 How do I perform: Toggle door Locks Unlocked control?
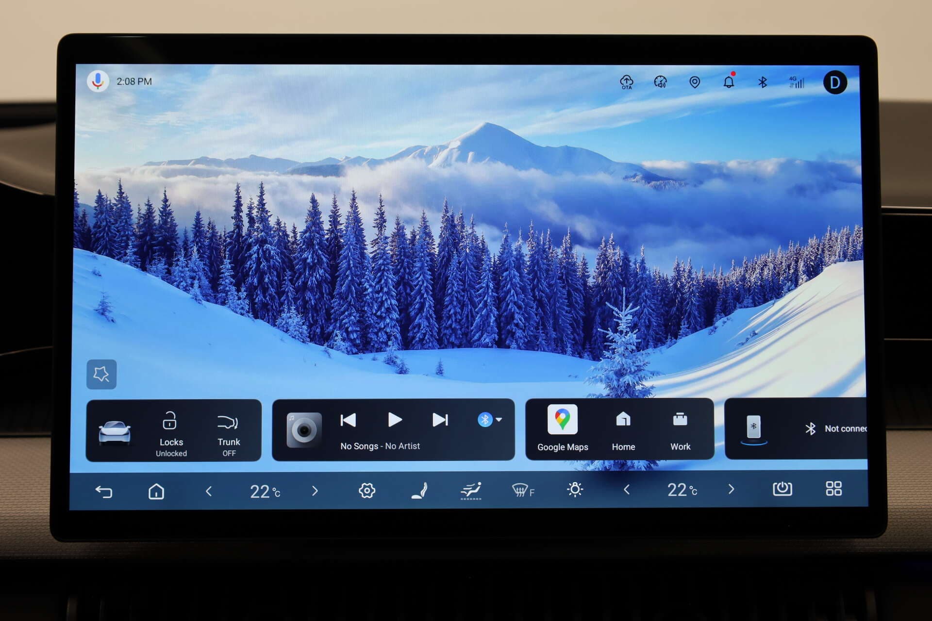pos(171,434)
